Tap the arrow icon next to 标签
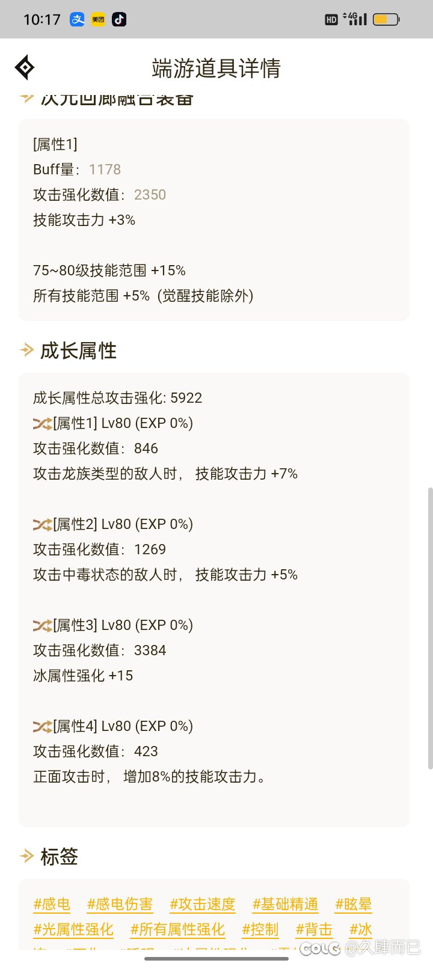 (x=26, y=856)
